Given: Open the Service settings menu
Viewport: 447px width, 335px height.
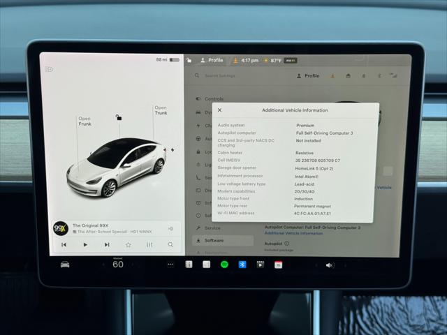Looking at the screenshot, I should (208, 228).
